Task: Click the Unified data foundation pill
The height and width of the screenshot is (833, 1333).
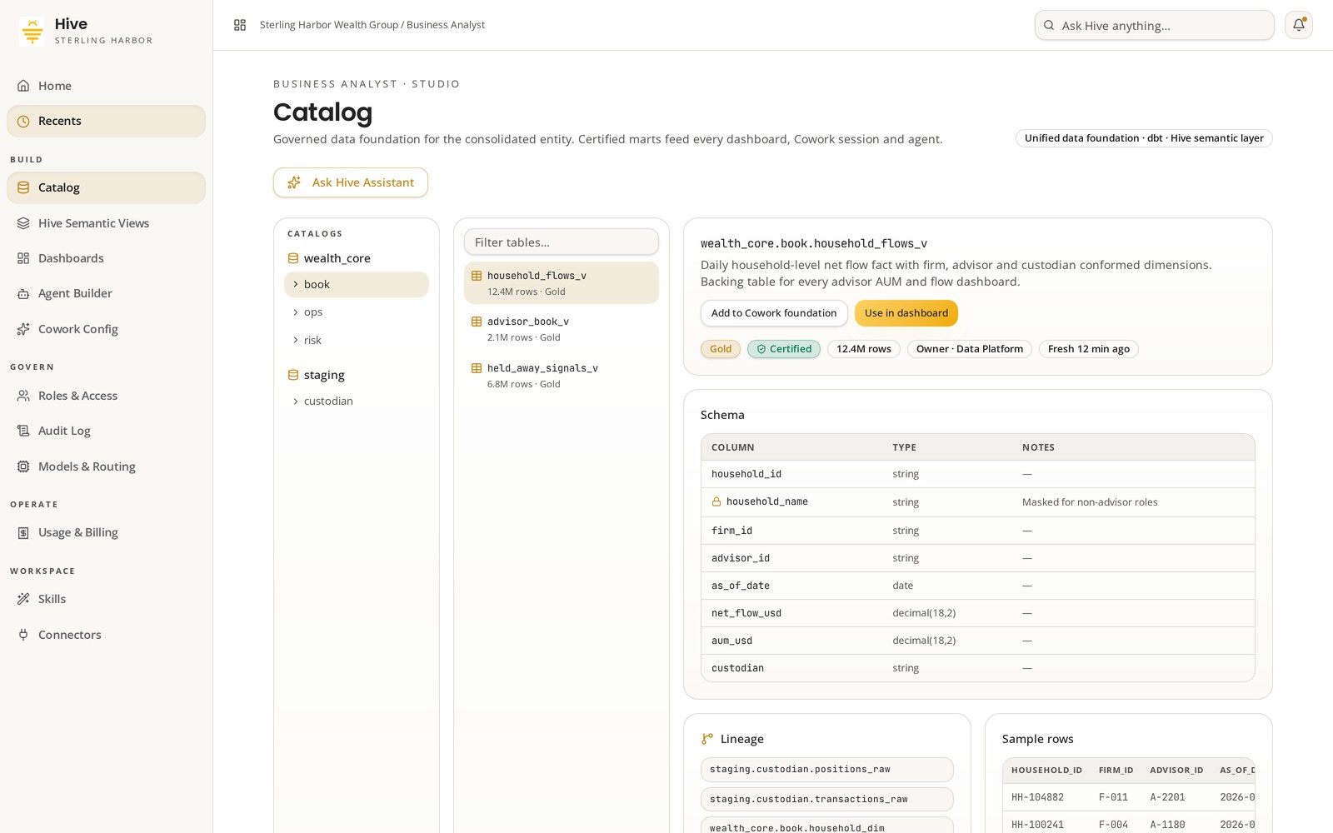Action: [1144, 138]
